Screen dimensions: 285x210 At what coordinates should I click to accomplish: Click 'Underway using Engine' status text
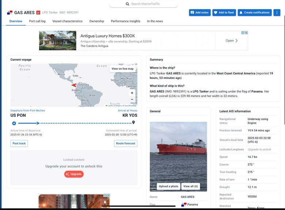click(258, 121)
